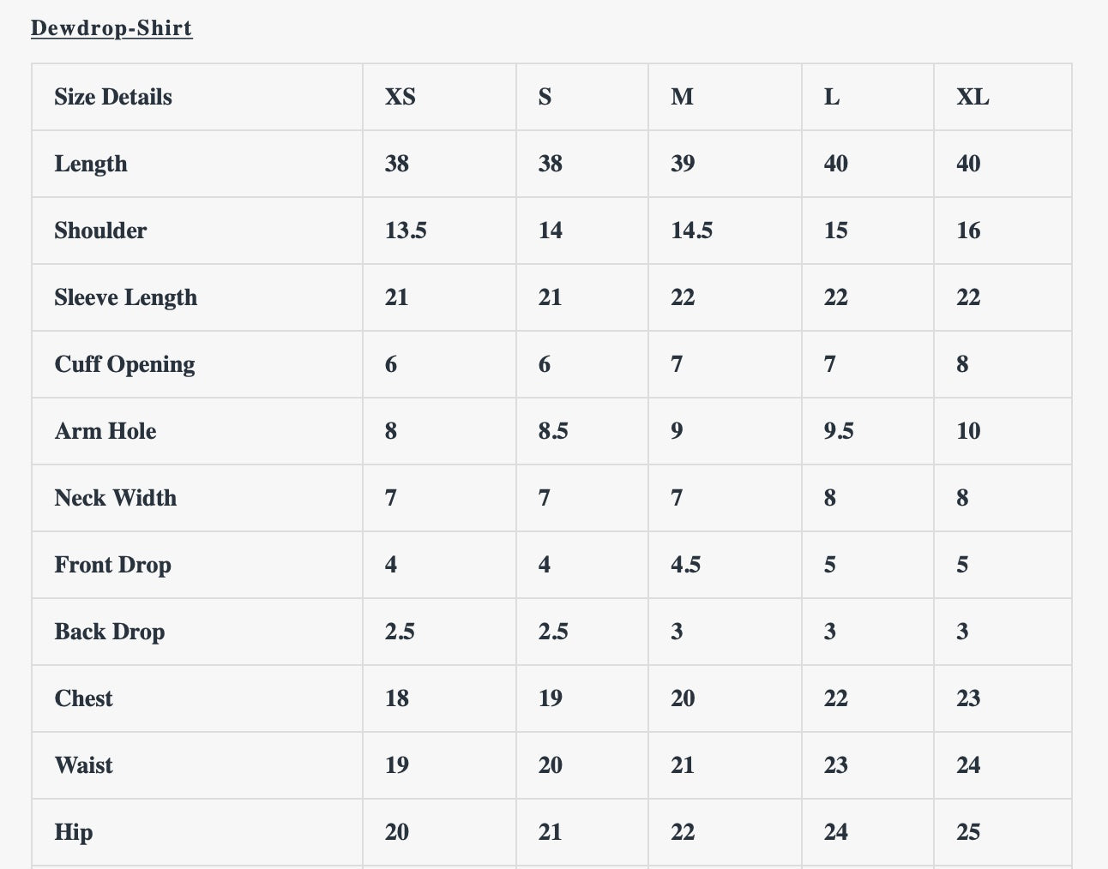Click the Dewdrop-Shirt heading link
The image size is (1108, 869).
click(111, 27)
